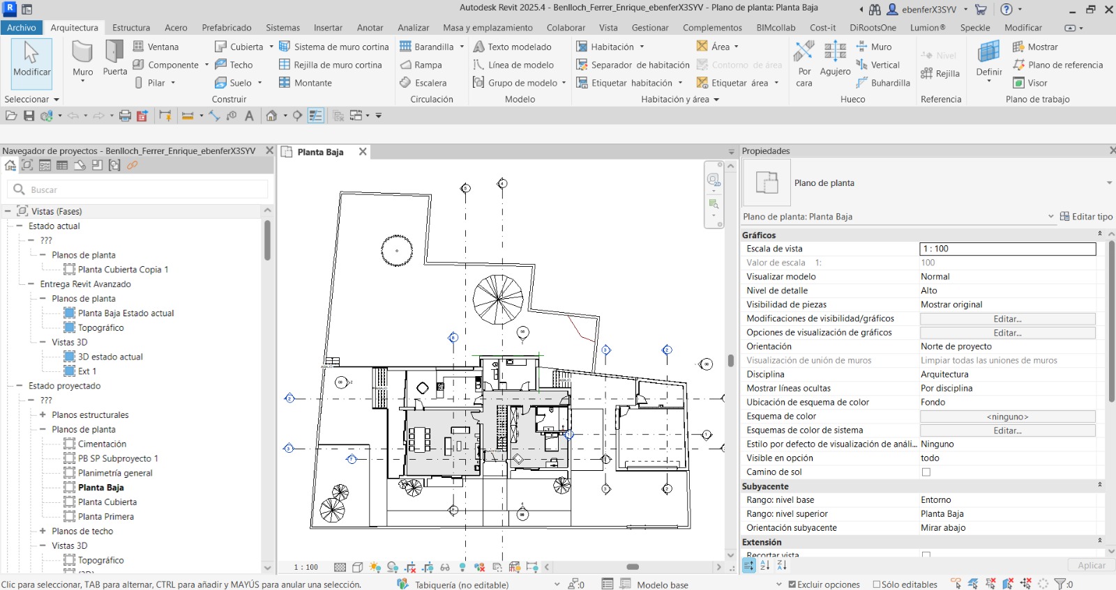This screenshot has height=590, width=1116.
Task: Click the Print icon in quick access toolbar
Action: point(125,116)
